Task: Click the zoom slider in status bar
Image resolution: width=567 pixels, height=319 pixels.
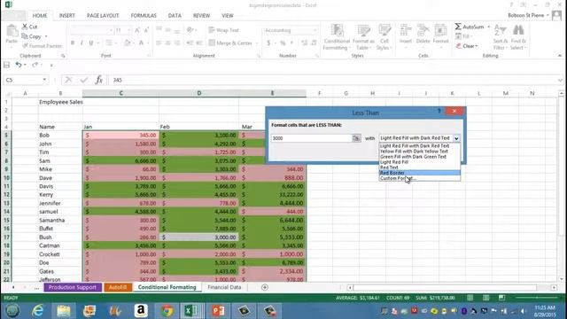Action: click(538, 298)
